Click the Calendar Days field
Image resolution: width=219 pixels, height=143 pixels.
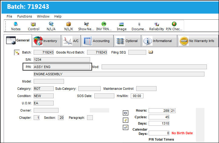tap(159, 133)
